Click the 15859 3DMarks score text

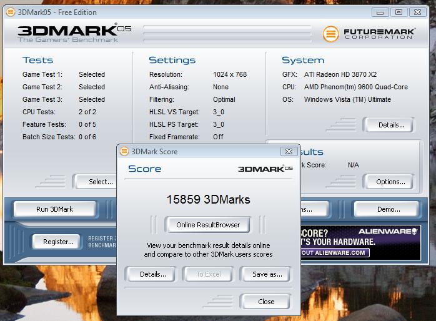[208, 199]
